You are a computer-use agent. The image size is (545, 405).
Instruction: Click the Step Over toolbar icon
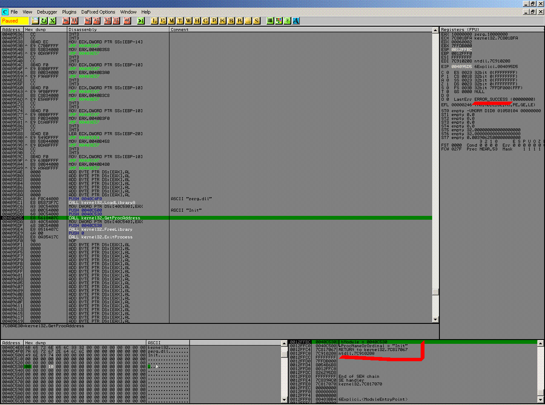click(x=97, y=20)
